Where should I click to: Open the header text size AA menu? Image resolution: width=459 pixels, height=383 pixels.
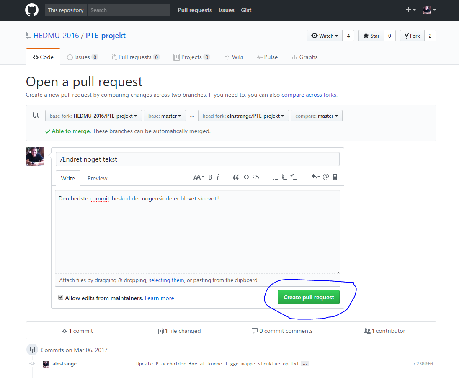click(199, 177)
